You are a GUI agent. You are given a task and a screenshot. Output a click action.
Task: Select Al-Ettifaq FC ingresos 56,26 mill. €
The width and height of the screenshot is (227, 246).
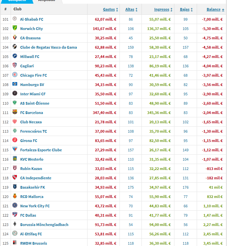pyautogui.click(x=160, y=234)
